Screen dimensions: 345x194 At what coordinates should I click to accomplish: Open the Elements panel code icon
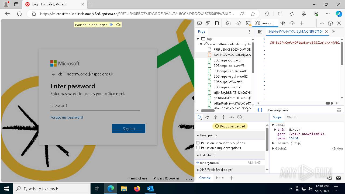(239, 23)
